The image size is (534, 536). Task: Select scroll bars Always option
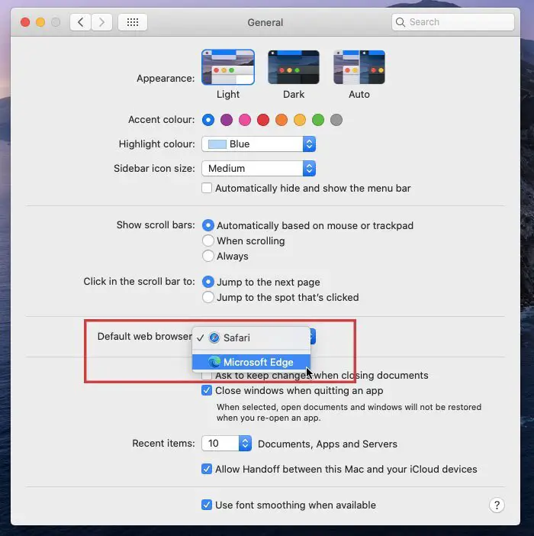(x=208, y=256)
